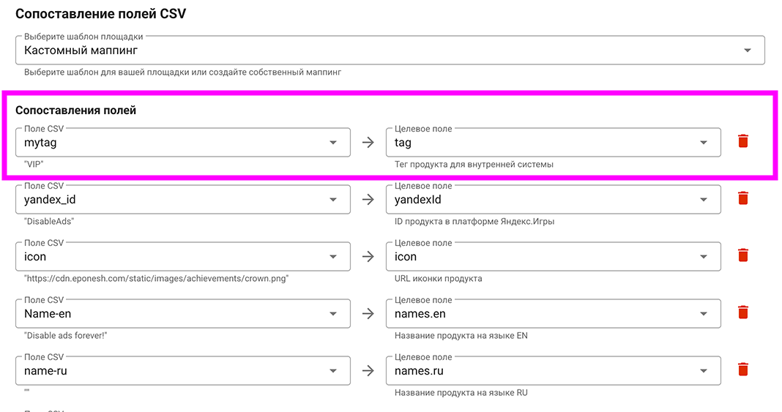Expand the mytag CSV field dropdown

pos(333,143)
